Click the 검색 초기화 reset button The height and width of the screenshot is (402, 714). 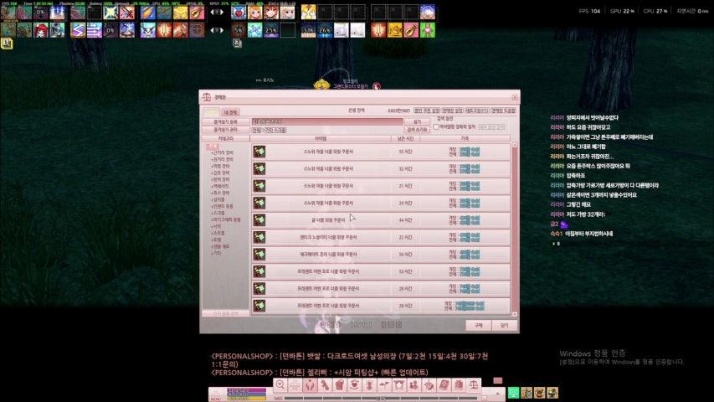[x=417, y=130]
